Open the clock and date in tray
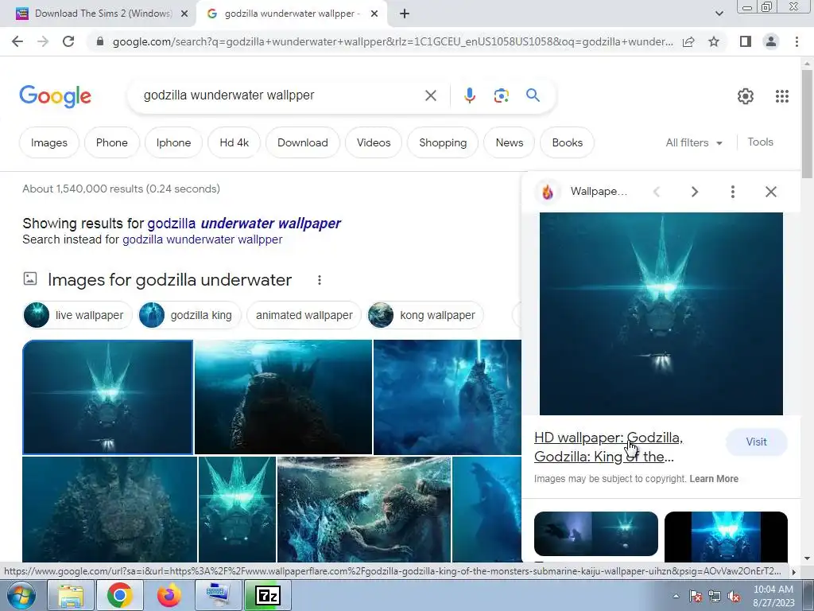This screenshot has height=611, width=814. pos(773,596)
